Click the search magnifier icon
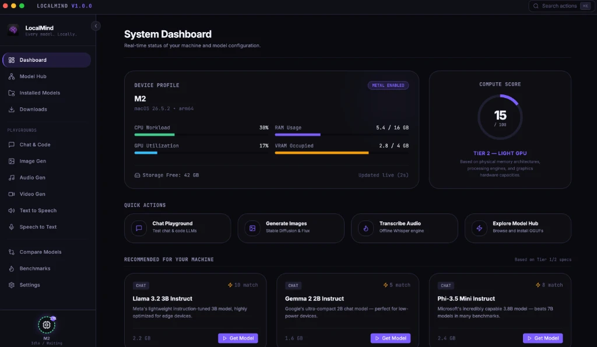Image resolution: width=597 pixels, height=347 pixels. (536, 6)
